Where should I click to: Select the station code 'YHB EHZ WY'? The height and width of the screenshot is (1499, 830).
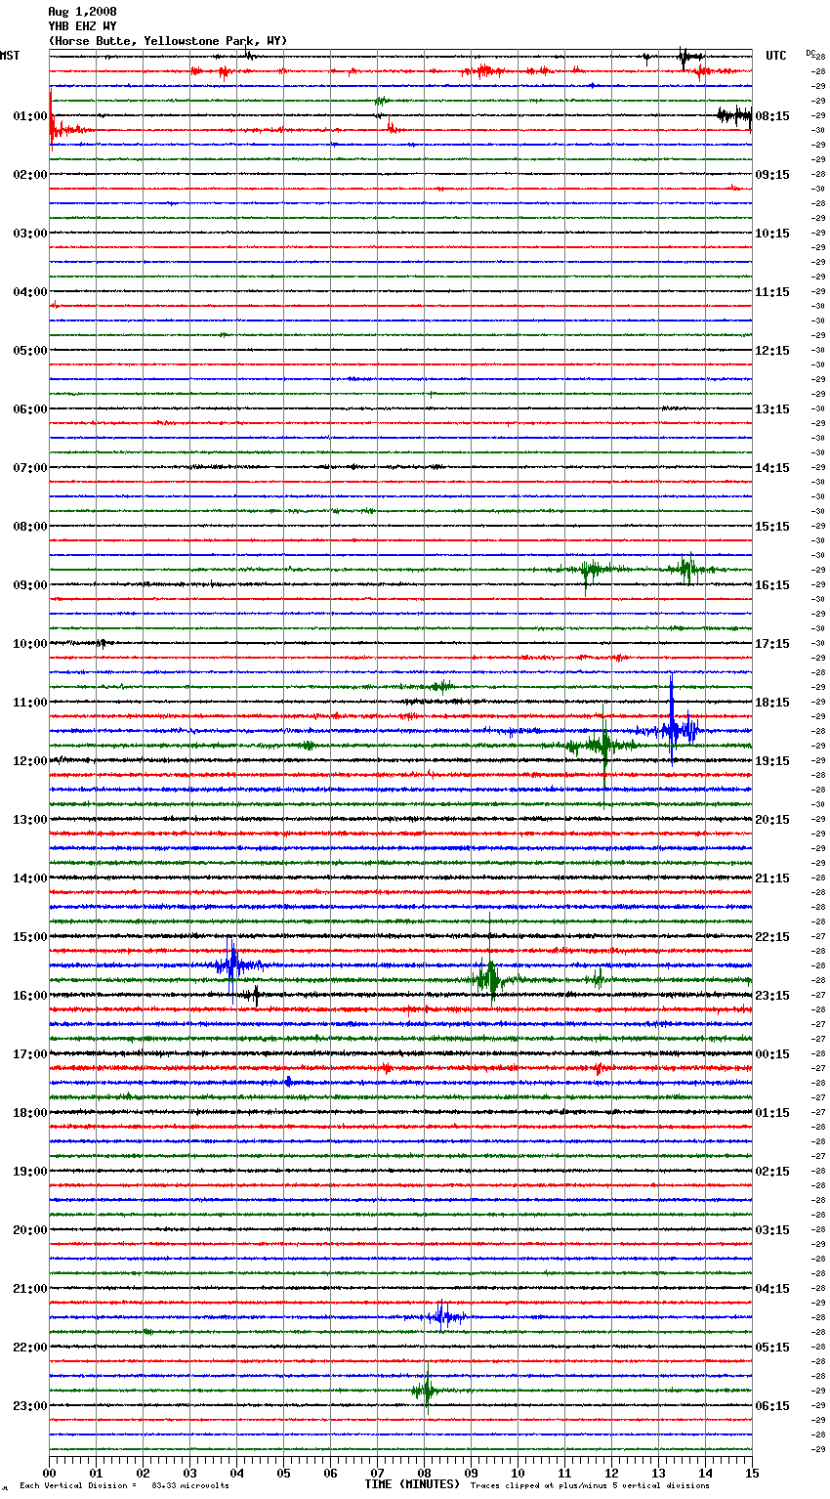(82, 26)
